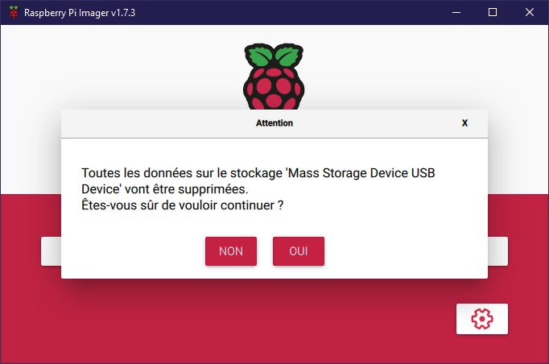Click the 'Êtes-vous sûr' question line
This screenshot has height=364, width=549.
182,205
